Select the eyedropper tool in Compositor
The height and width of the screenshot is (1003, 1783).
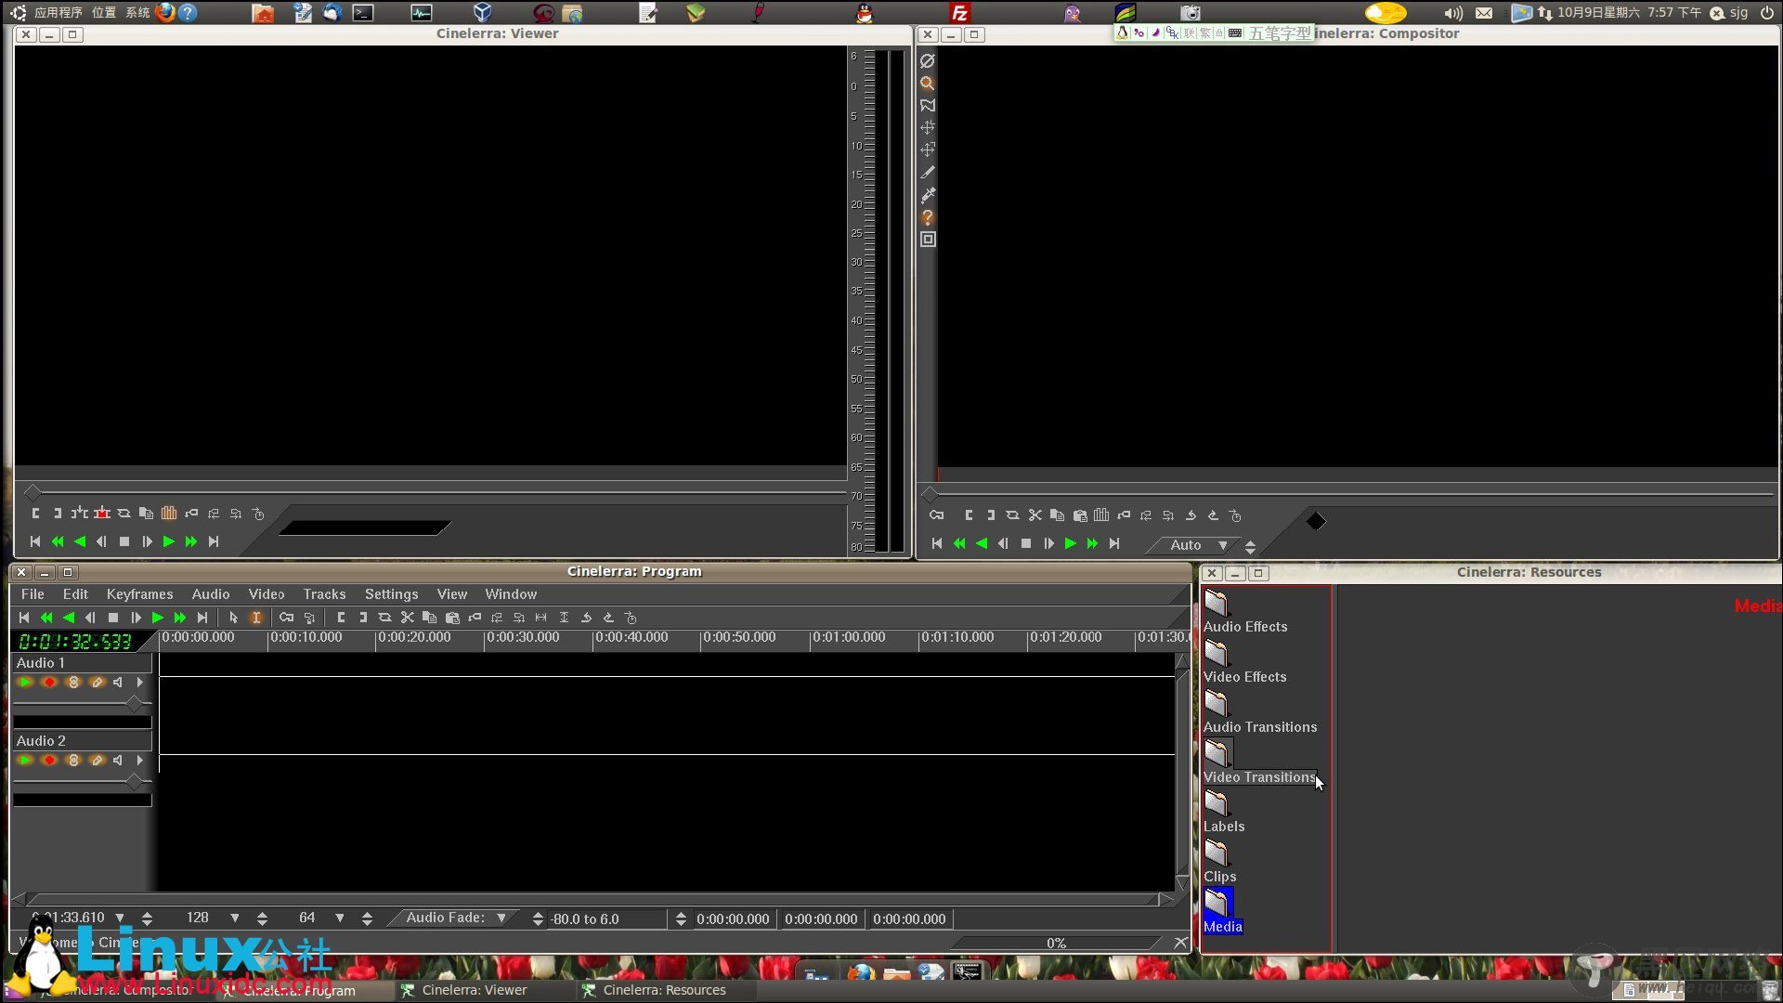927,195
